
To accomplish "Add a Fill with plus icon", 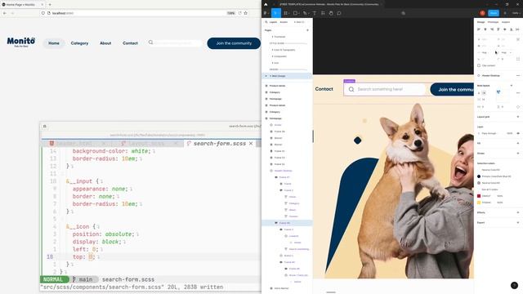I will coord(518,144).
